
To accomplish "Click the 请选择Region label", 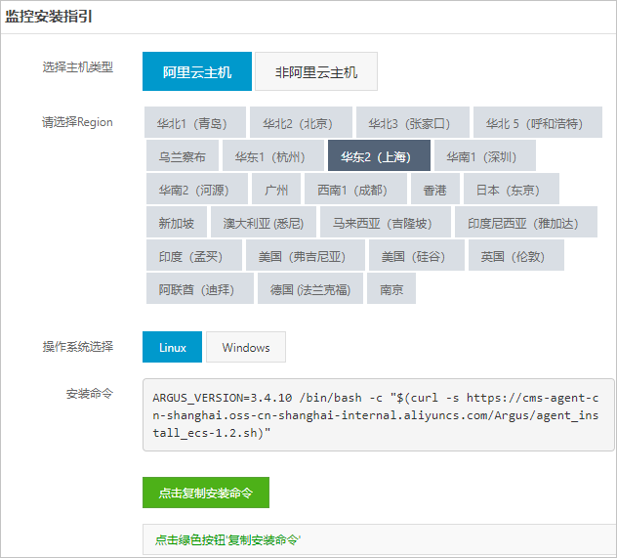I will [x=77, y=122].
